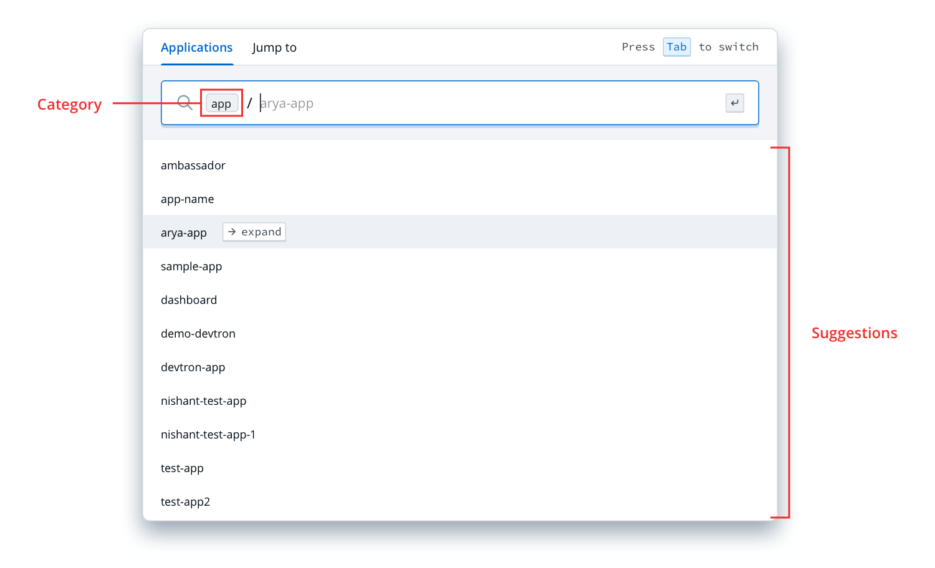
Task: Select demo-devtron application
Action: tap(198, 334)
